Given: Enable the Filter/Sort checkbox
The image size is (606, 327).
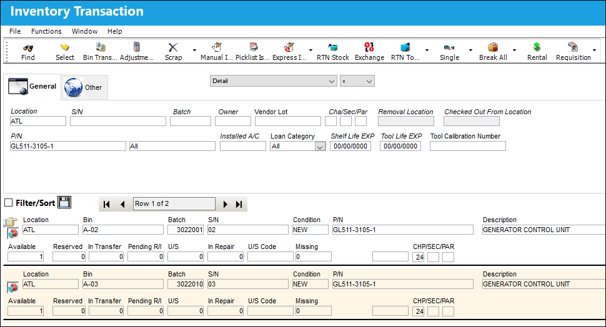Looking at the screenshot, I should point(9,203).
